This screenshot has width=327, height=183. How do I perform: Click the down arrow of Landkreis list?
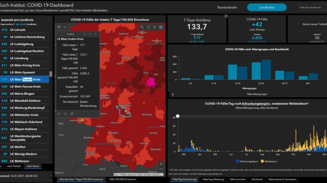[x=51, y=162]
